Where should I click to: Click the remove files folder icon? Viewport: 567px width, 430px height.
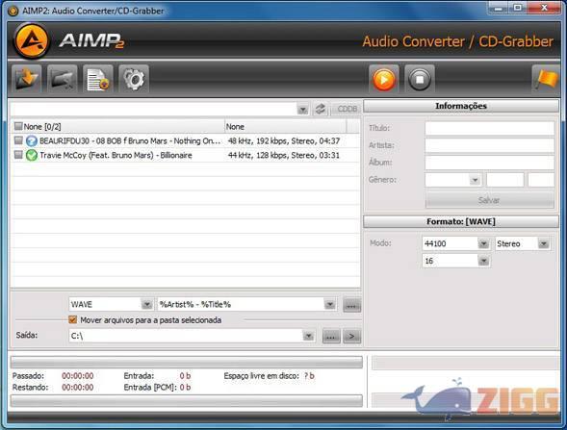[x=63, y=79]
